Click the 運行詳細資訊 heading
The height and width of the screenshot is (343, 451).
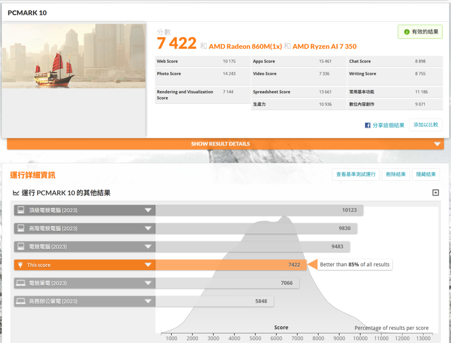33,175
